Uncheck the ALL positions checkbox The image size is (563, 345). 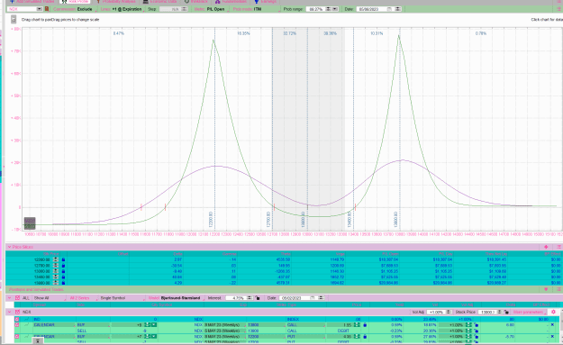[17, 298]
